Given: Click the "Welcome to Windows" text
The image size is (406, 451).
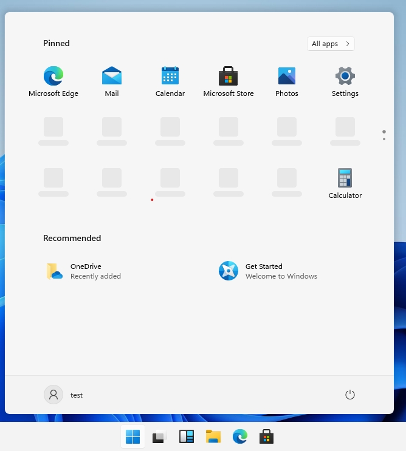Looking at the screenshot, I should (281, 276).
